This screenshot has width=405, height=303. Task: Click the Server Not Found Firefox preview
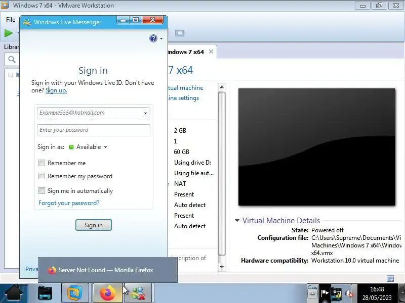click(108, 270)
